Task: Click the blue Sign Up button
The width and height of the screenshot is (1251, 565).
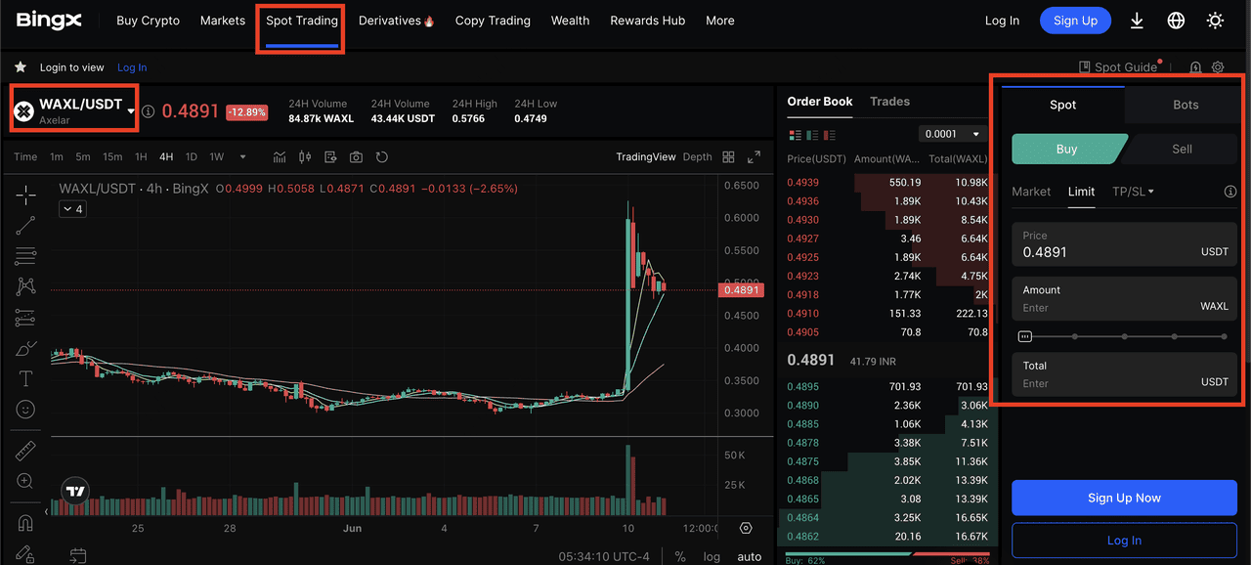Action: 1075,21
